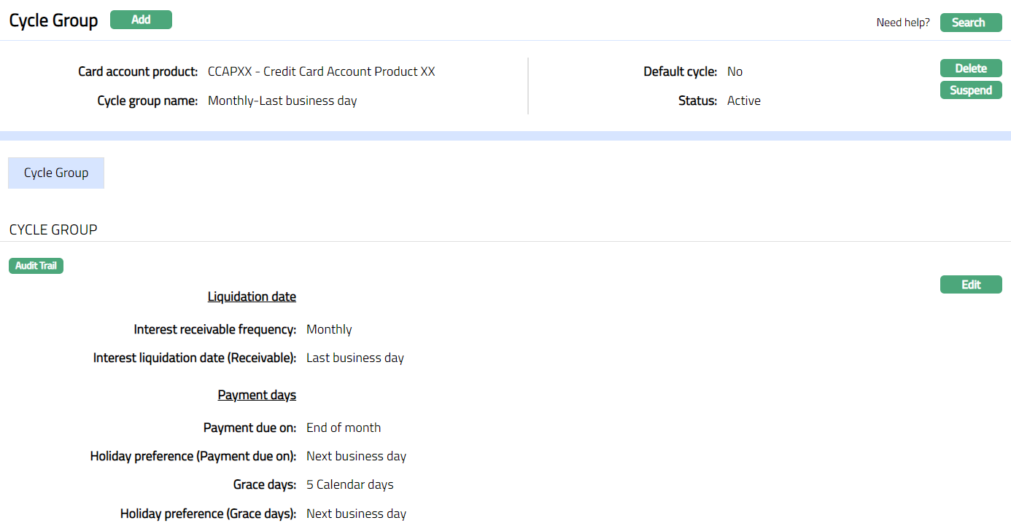View the Audit Trail
The image size is (1011, 531).
point(36,266)
